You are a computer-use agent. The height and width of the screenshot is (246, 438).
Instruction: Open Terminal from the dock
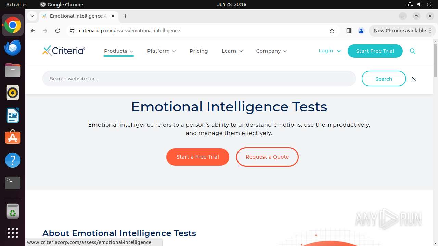click(x=13, y=183)
